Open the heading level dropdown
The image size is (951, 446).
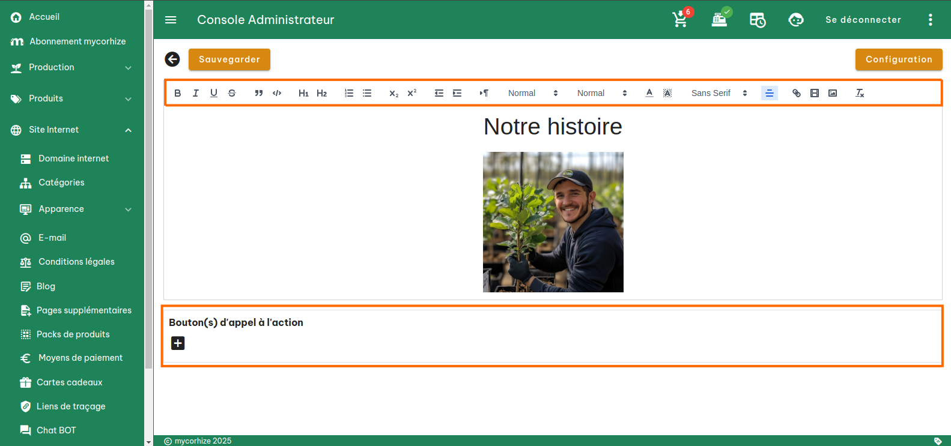(602, 93)
